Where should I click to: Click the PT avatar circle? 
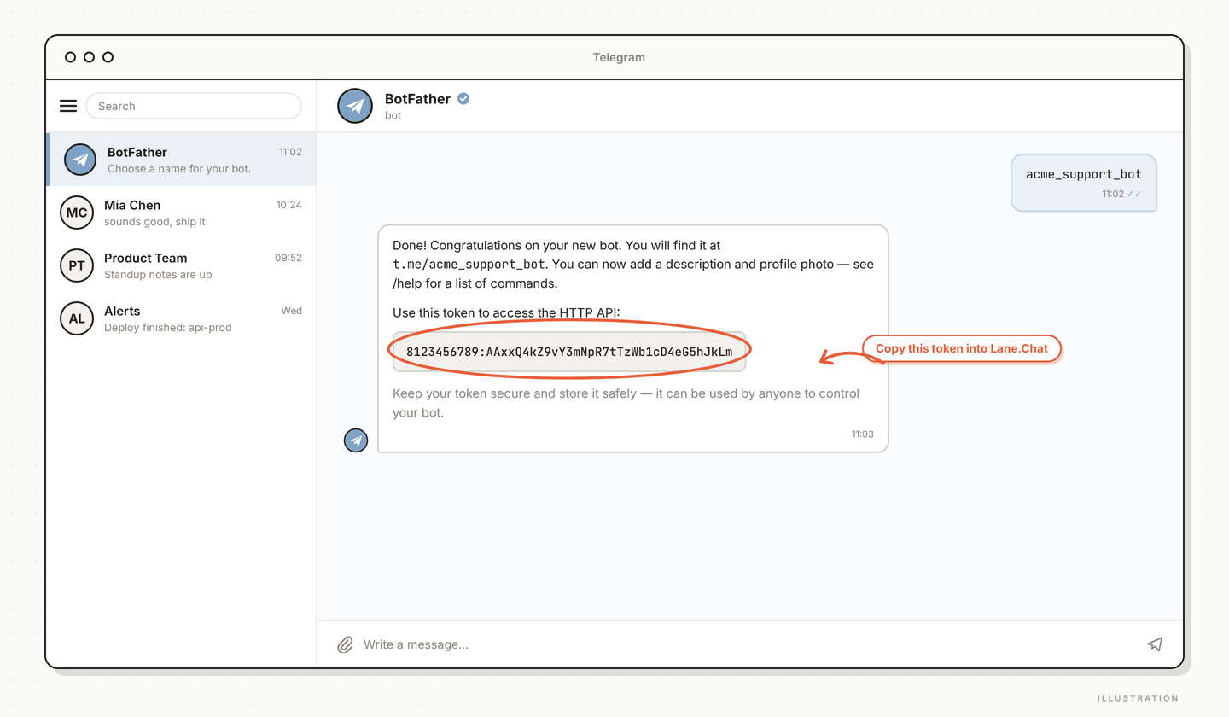point(77,265)
